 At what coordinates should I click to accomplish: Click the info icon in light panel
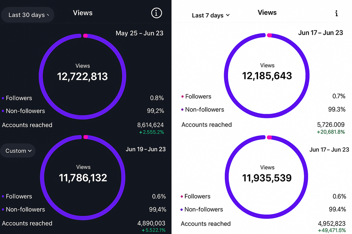pos(337,13)
